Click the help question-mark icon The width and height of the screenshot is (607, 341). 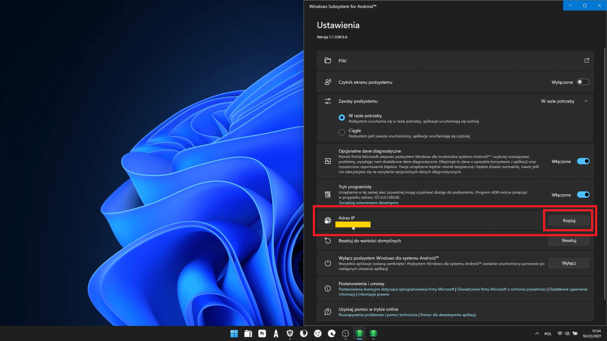328,312
